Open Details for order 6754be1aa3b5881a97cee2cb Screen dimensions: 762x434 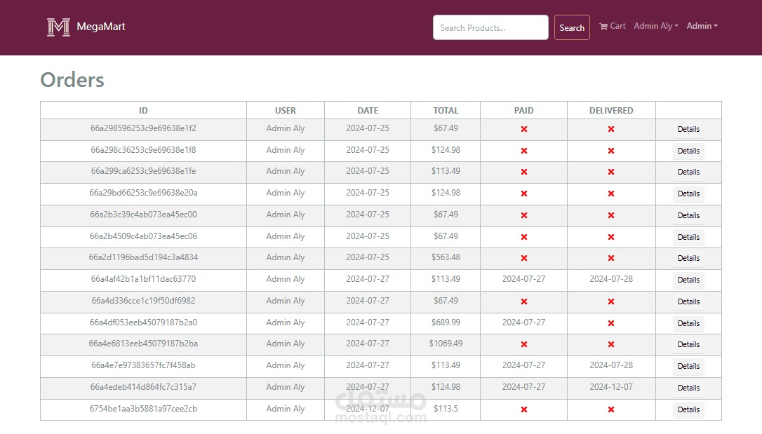point(688,409)
